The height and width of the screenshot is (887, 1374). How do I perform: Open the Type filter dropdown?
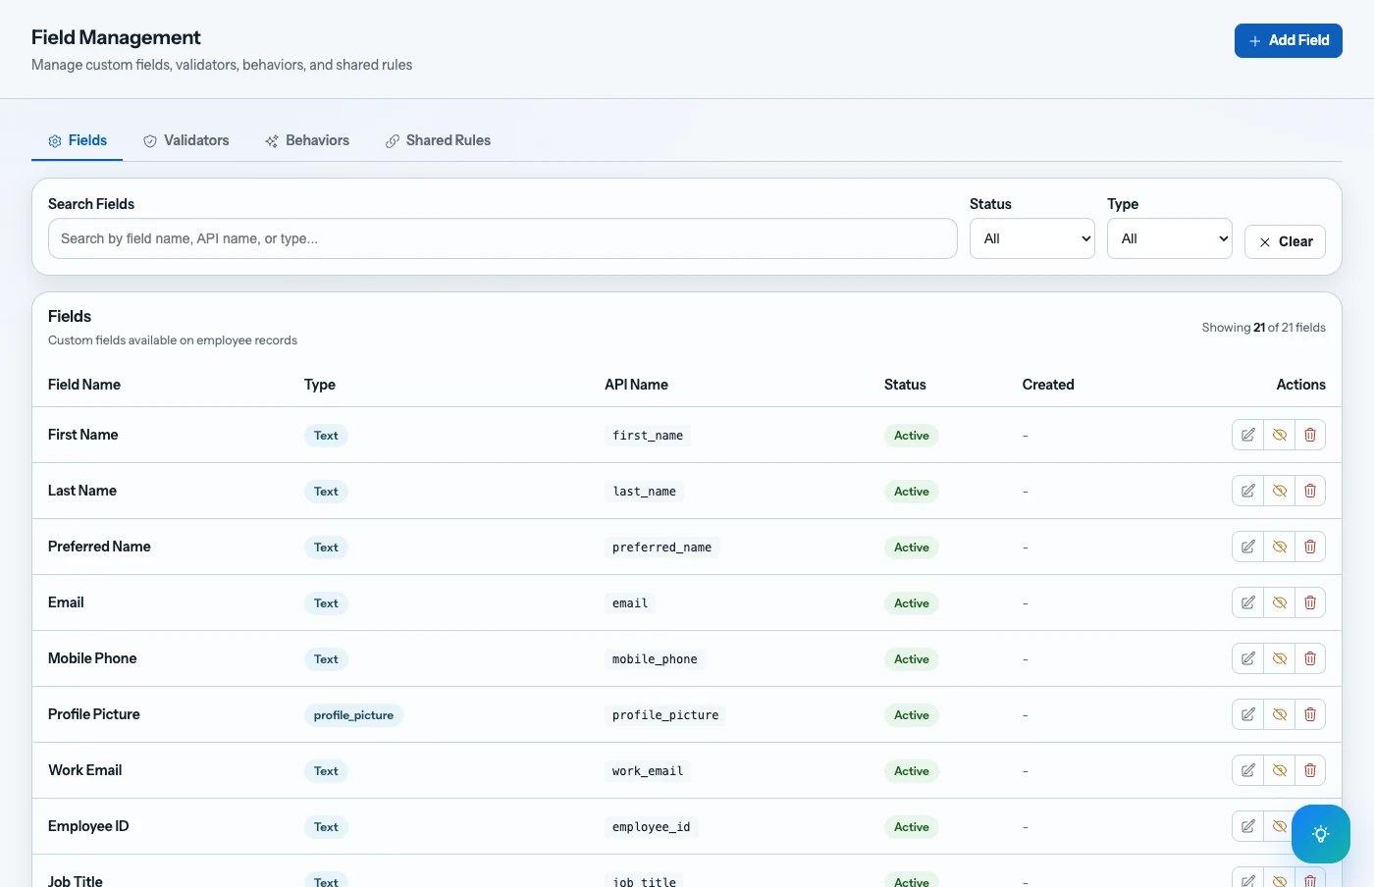coord(1170,238)
